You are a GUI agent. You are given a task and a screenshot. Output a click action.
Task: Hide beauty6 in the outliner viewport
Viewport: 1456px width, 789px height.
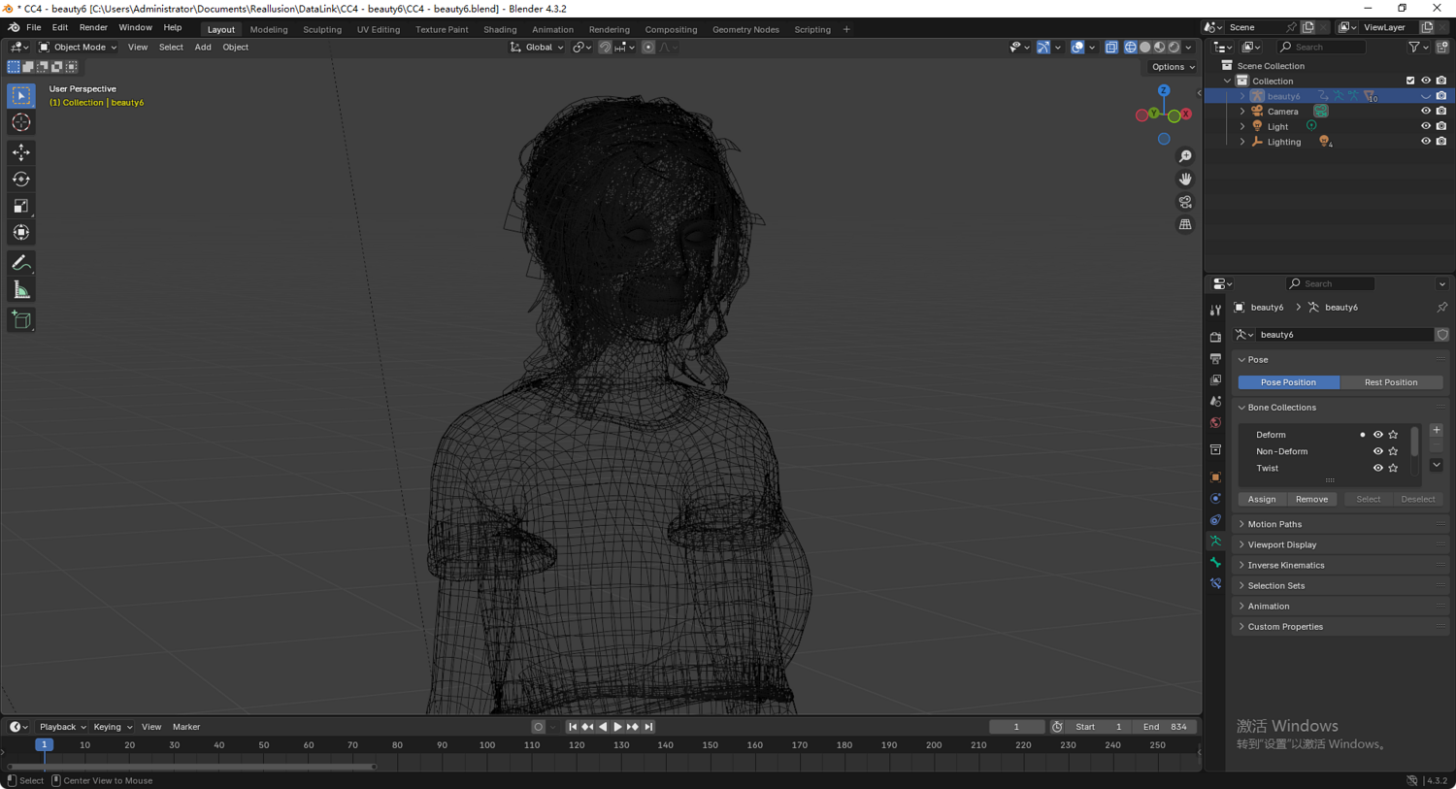click(1426, 96)
